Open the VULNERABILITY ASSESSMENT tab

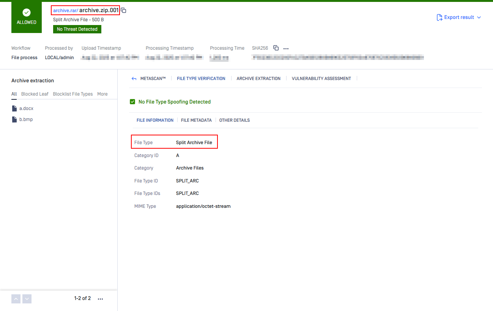[x=321, y=79]
